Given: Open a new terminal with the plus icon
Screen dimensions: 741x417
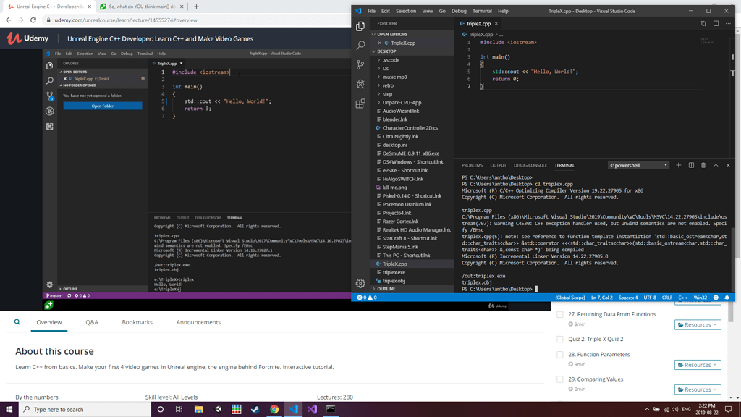Looking at the screenshot, I should pyautogui.click(x=678, y=165).
